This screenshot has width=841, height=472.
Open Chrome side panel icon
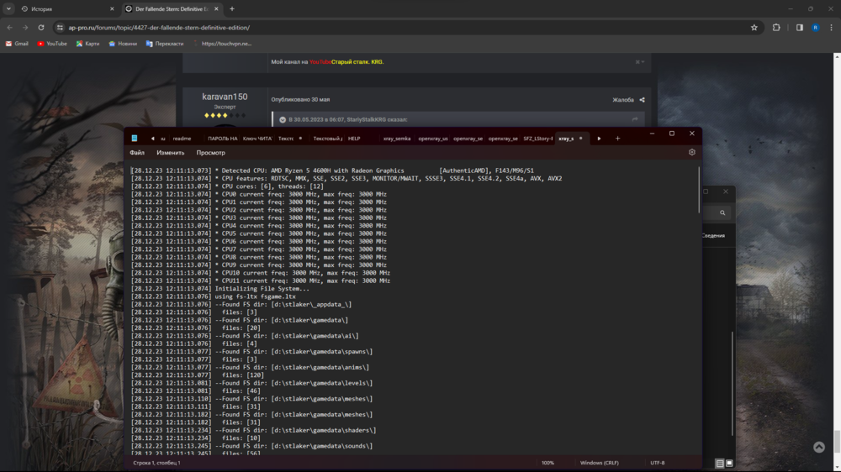(799, 28)
